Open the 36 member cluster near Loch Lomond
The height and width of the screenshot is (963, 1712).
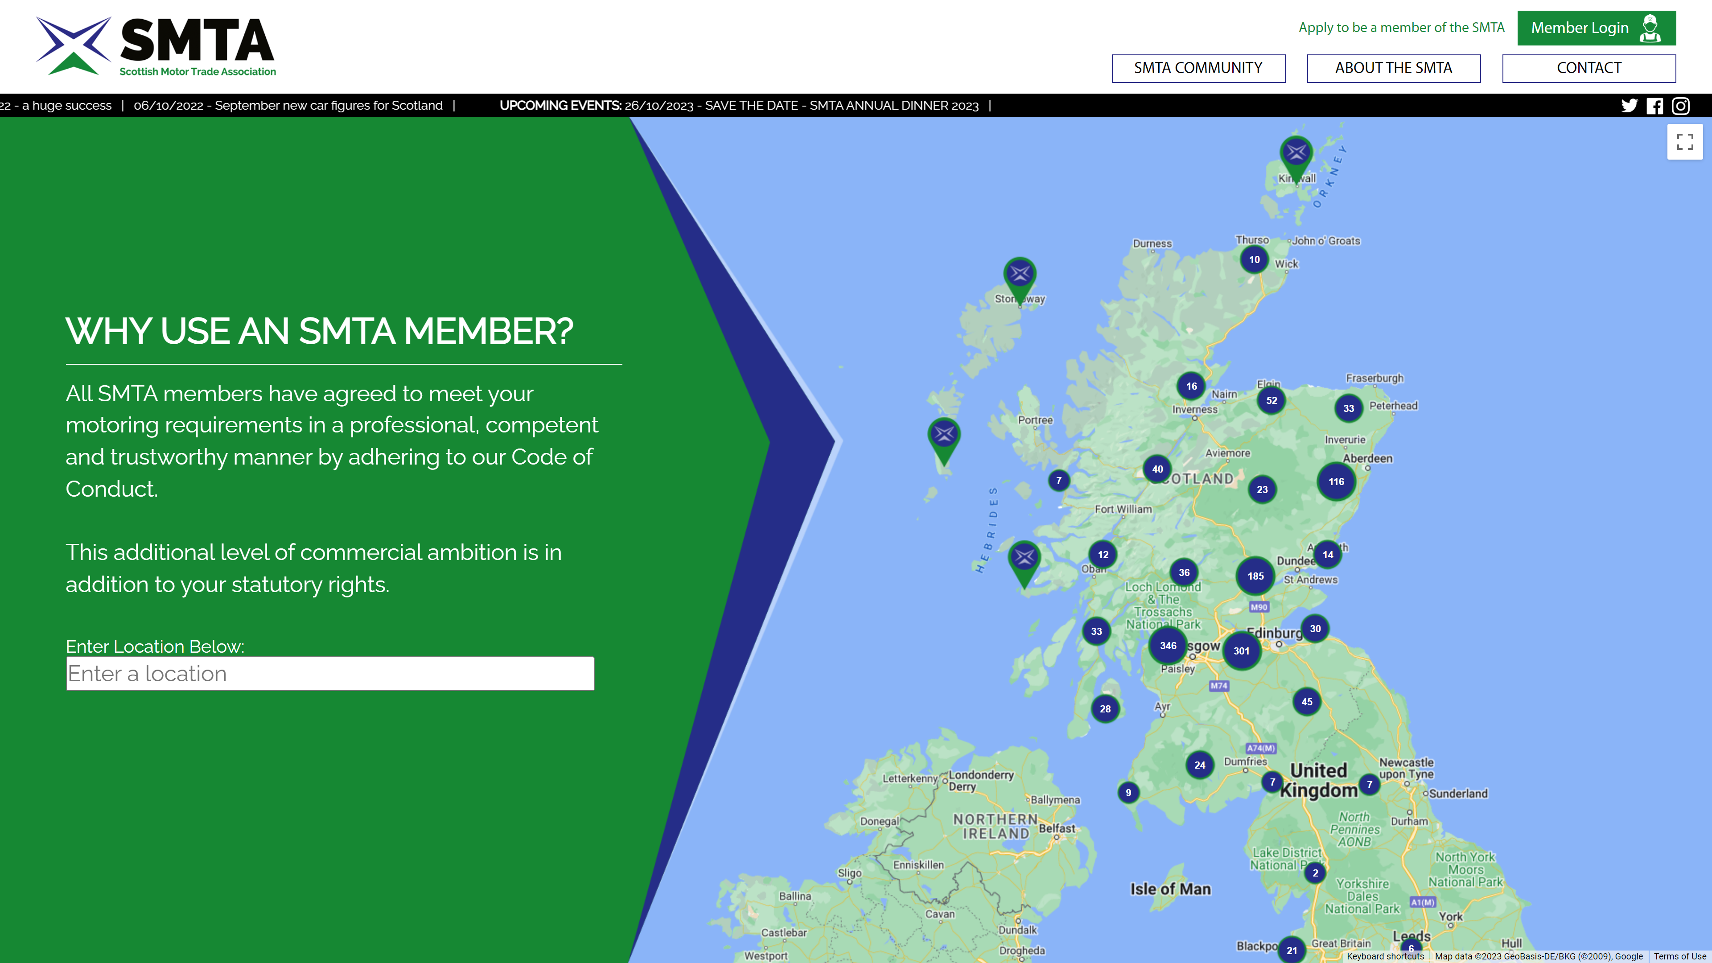[1184, 572]
